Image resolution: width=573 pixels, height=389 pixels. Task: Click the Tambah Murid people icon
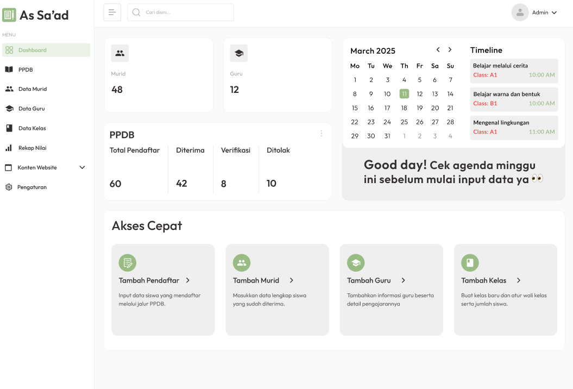click(x=242, y=263)
